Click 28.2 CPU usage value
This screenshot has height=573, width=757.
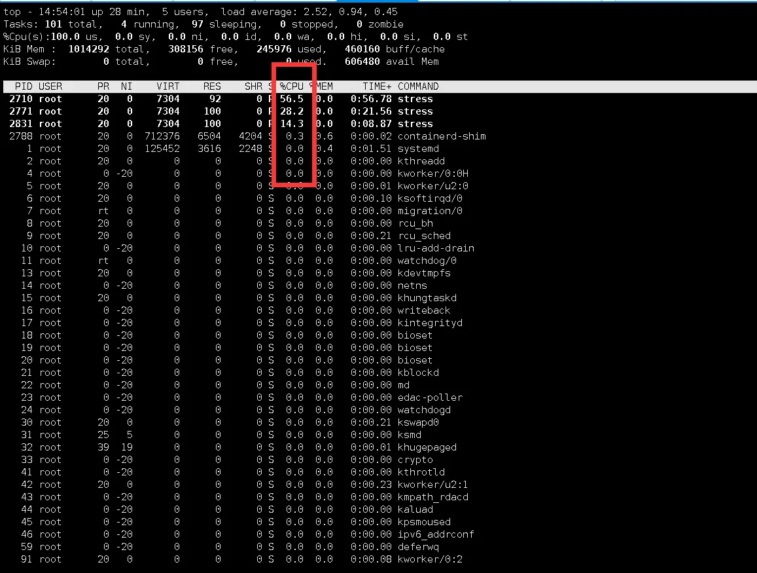coord(292,111)
